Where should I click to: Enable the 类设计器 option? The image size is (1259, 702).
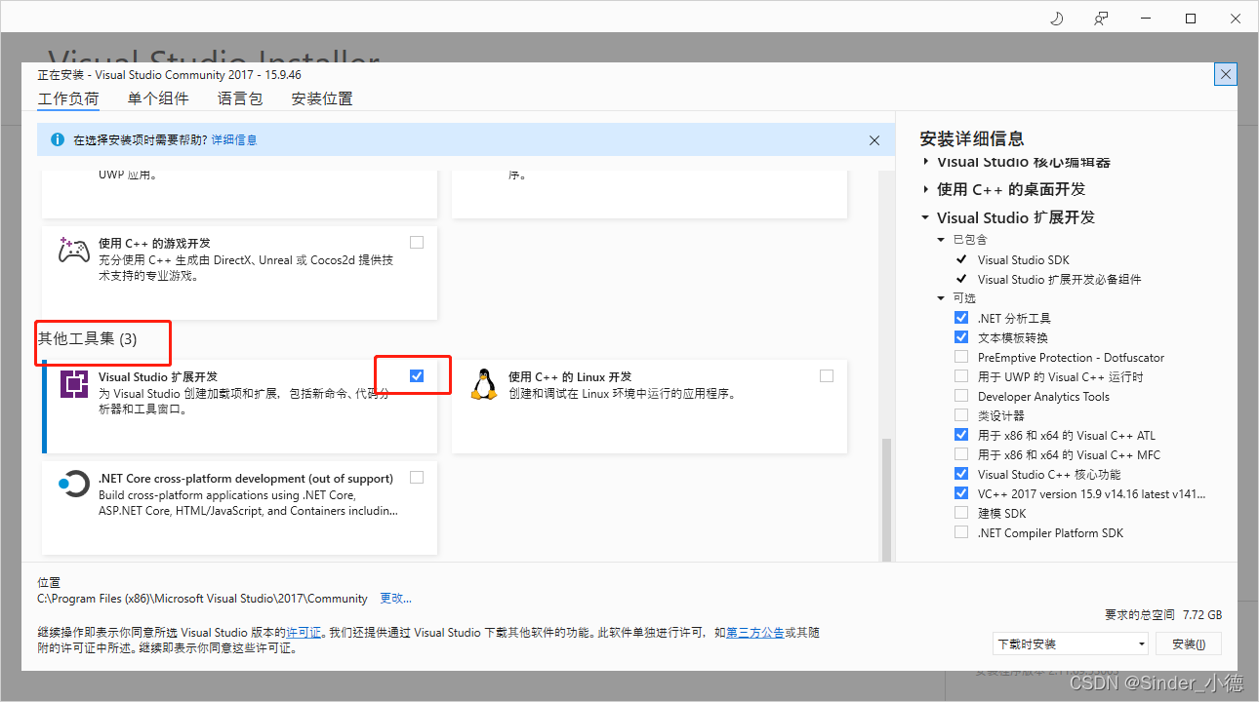pyautogui.click(x=961, y=415)
